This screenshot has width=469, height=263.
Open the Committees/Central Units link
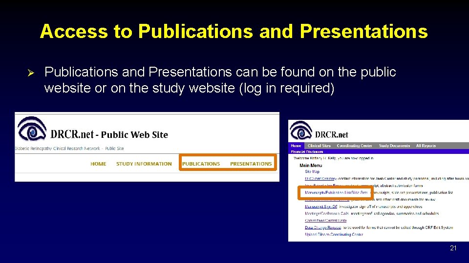325,220
